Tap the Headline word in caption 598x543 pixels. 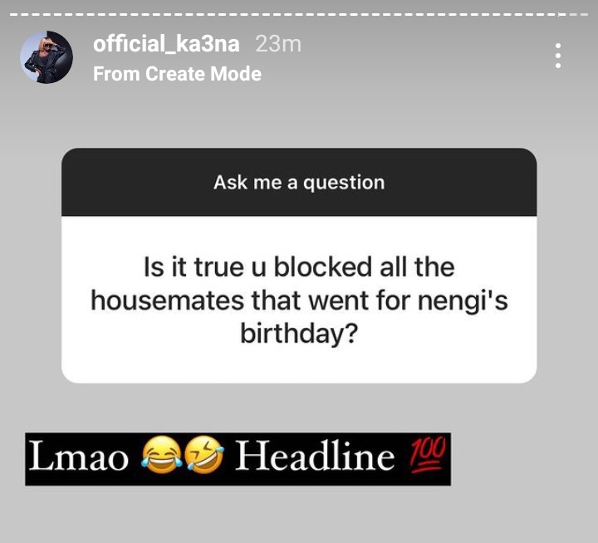pos(315,455)
